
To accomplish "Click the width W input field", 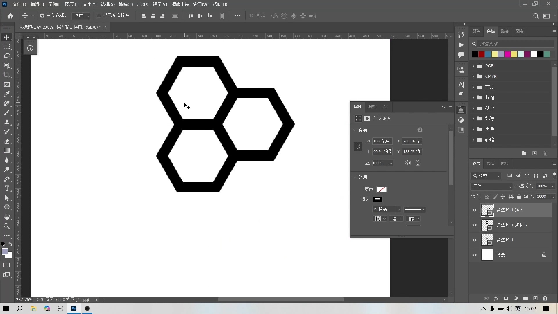I will (x=382, y=141).
